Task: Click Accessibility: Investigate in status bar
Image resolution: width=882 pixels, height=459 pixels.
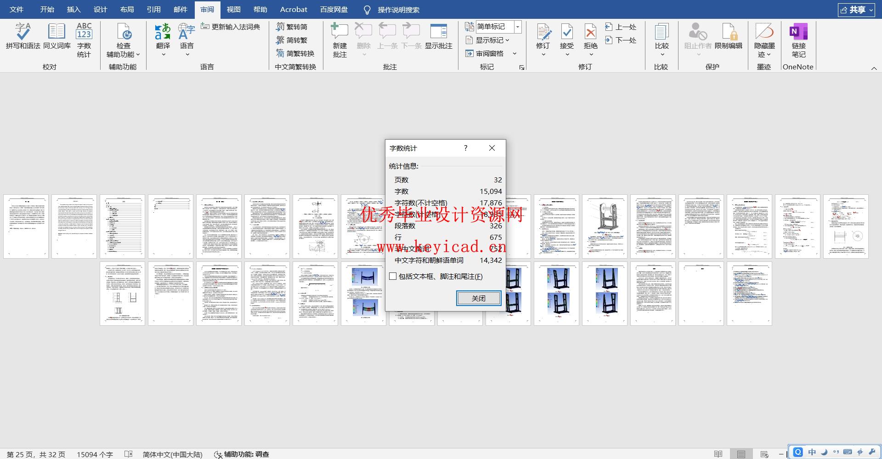Action: tap(242, 454)
